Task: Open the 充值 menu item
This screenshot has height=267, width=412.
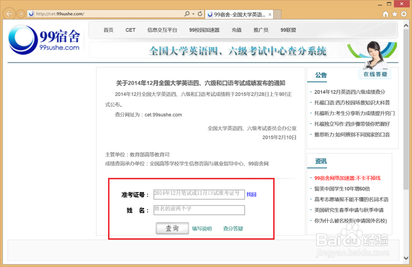Action: click(x=236, y=30)
